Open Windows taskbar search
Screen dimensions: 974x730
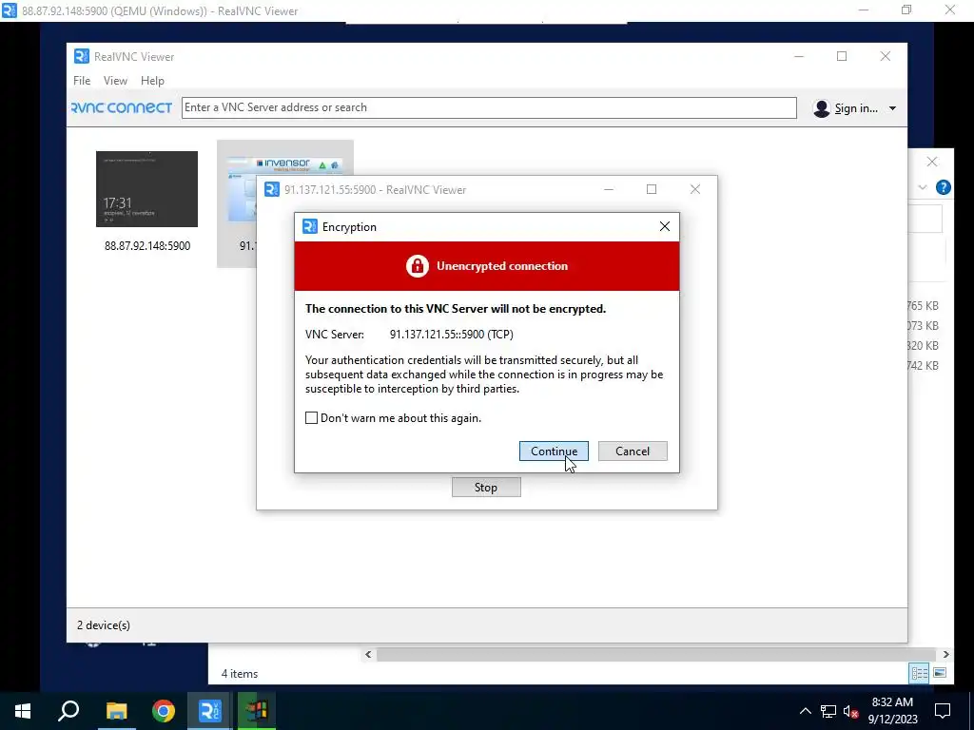[68, 711]
